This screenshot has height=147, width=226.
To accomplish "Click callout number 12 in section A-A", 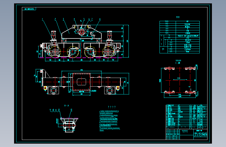I will tap(59, 110).
